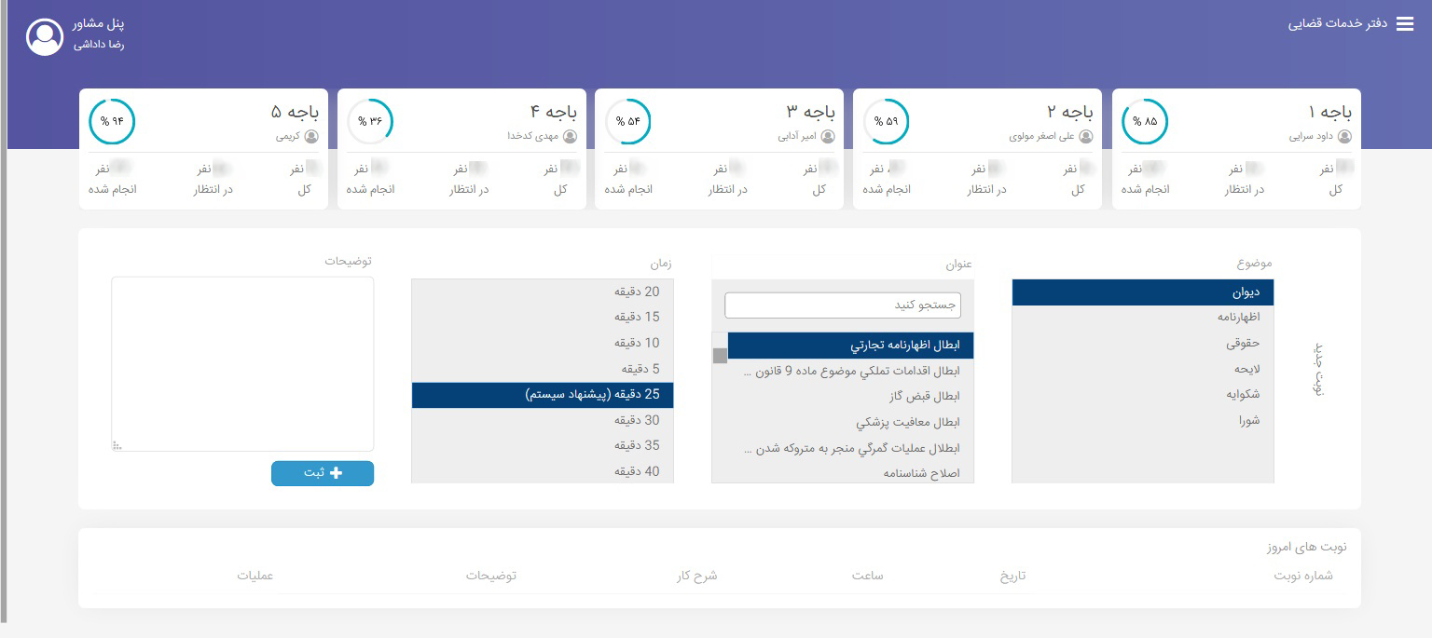This screenshot has width=1432, height=638.
Task: Choose 40 دقیقه duration
Action: coord(543,471)
